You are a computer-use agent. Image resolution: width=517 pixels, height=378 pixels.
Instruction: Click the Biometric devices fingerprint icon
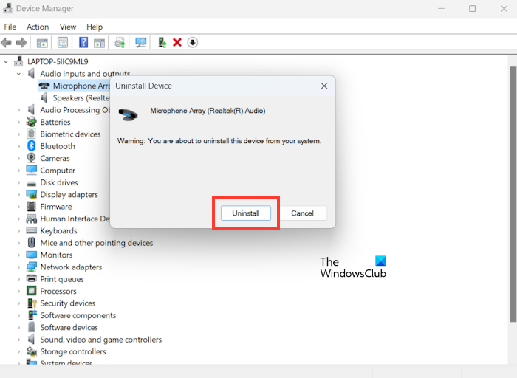[31, 134]
